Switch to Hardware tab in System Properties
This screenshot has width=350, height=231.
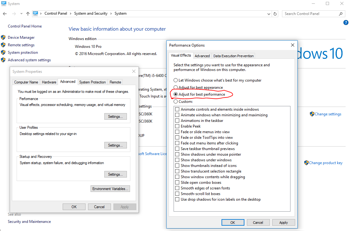(49, 82)
